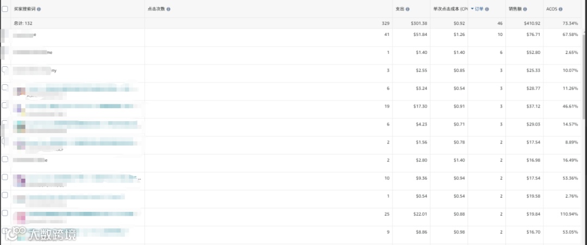
Task: Toggle the select-all checkbox in header
Action: pyautogui.click(x=5, y=9)
